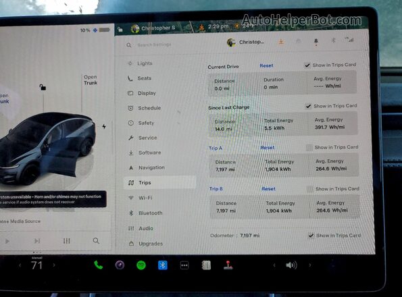
Task: Reset Trip B
Action: (x=268, y=189)
